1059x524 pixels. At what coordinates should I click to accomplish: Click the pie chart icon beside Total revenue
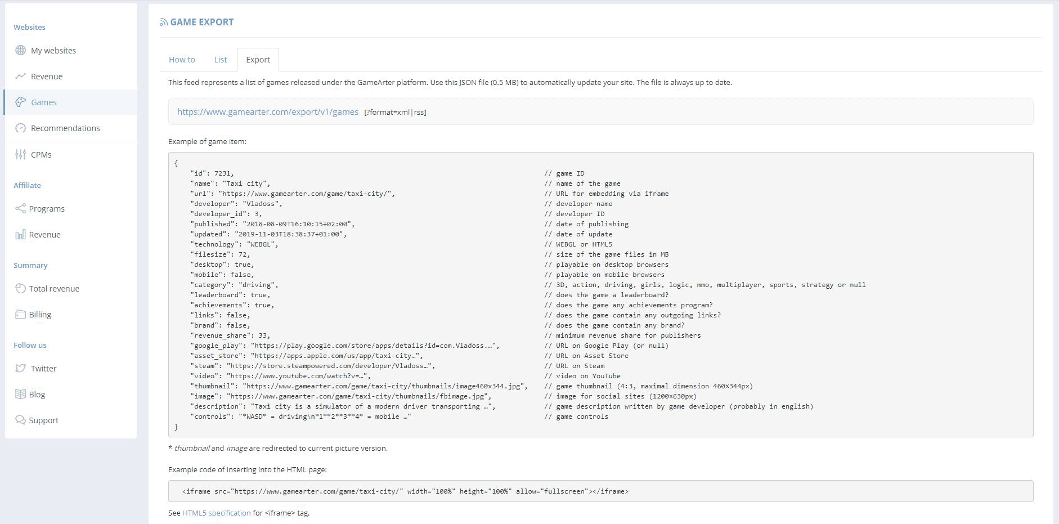point(20,288)
